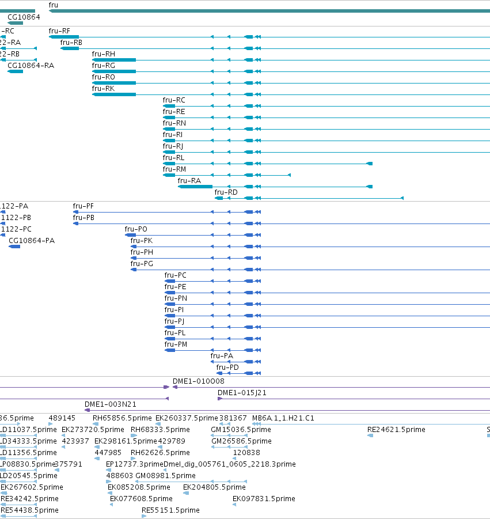Screen dimensions: 490x519
Task: Select the fru-PO left coding block
Action: [x=130, y=235]
